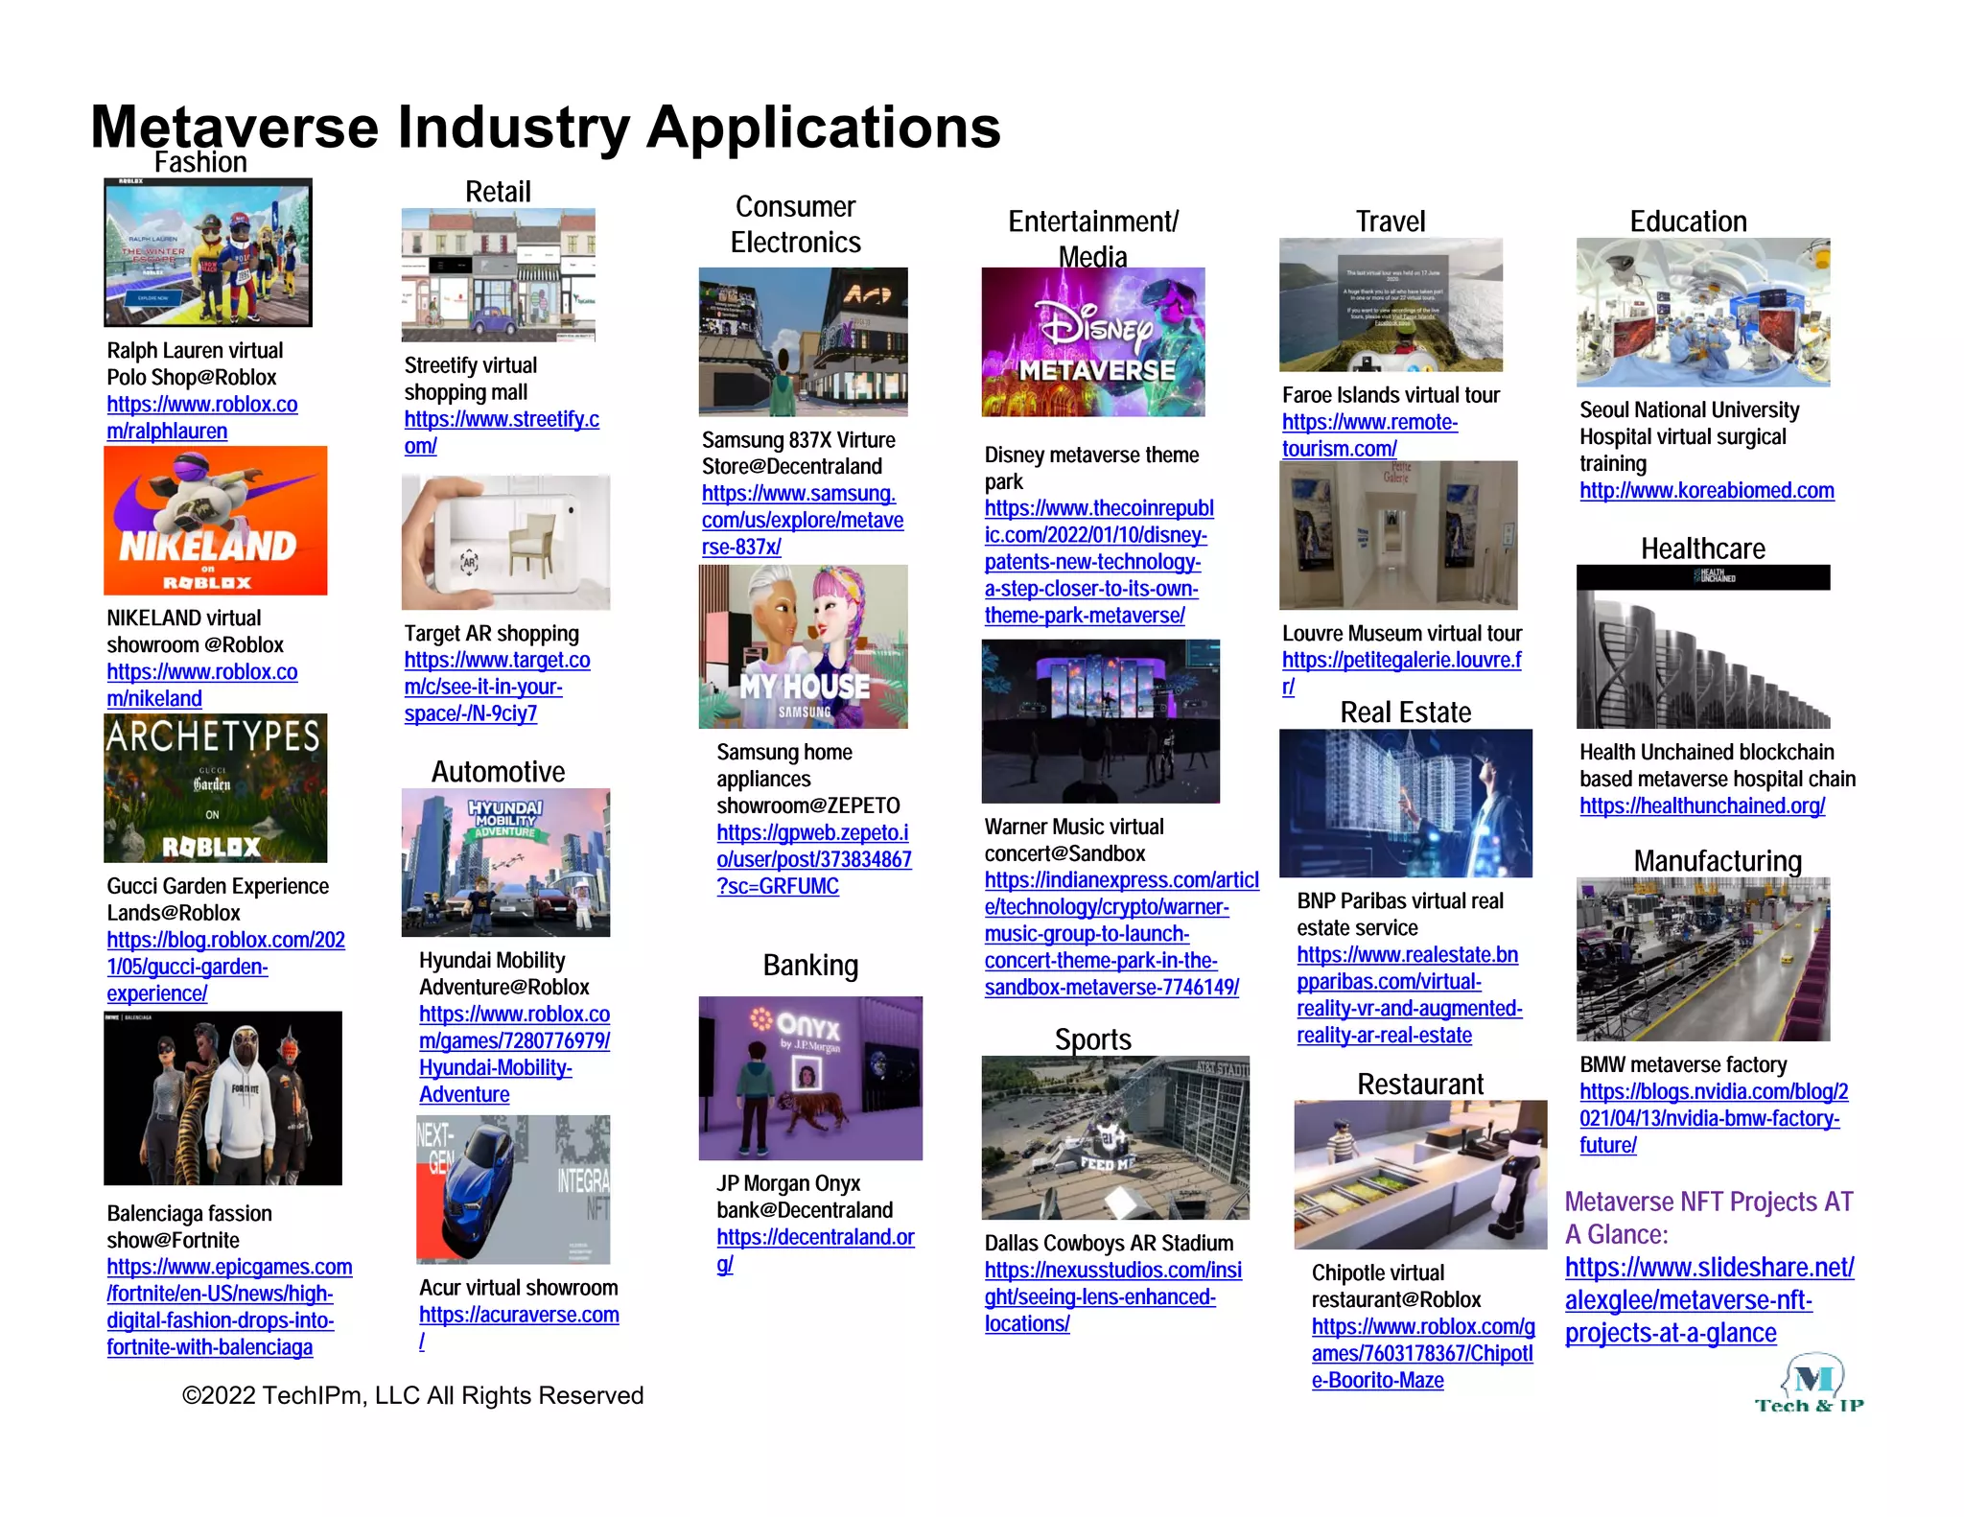Select the Entertainment/Media heading

pos(1092,239)
